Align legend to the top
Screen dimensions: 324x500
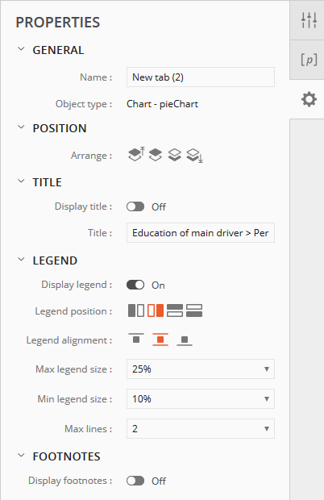point(136,340)
